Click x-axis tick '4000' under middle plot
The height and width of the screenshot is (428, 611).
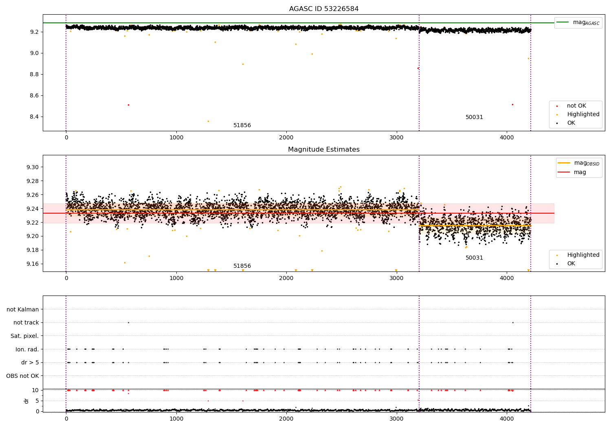tap(507, 278)
